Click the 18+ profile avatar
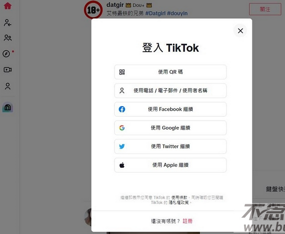Screen dimensions: 285x234 (x=93, y=10)
